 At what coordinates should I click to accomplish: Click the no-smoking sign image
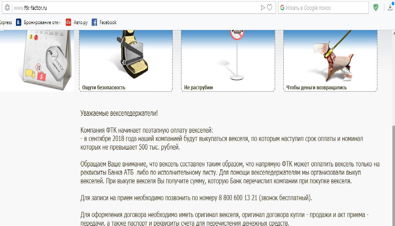237,55
